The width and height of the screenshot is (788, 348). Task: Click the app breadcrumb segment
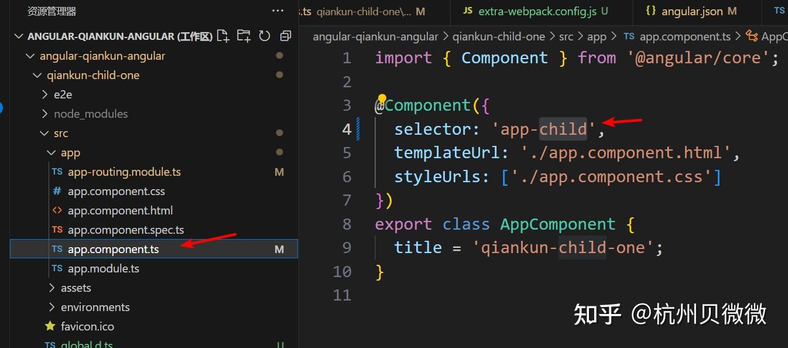(x=597, y=36)
